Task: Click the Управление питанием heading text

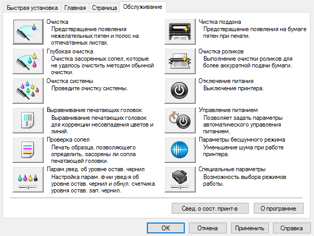Action: point(228,110)
